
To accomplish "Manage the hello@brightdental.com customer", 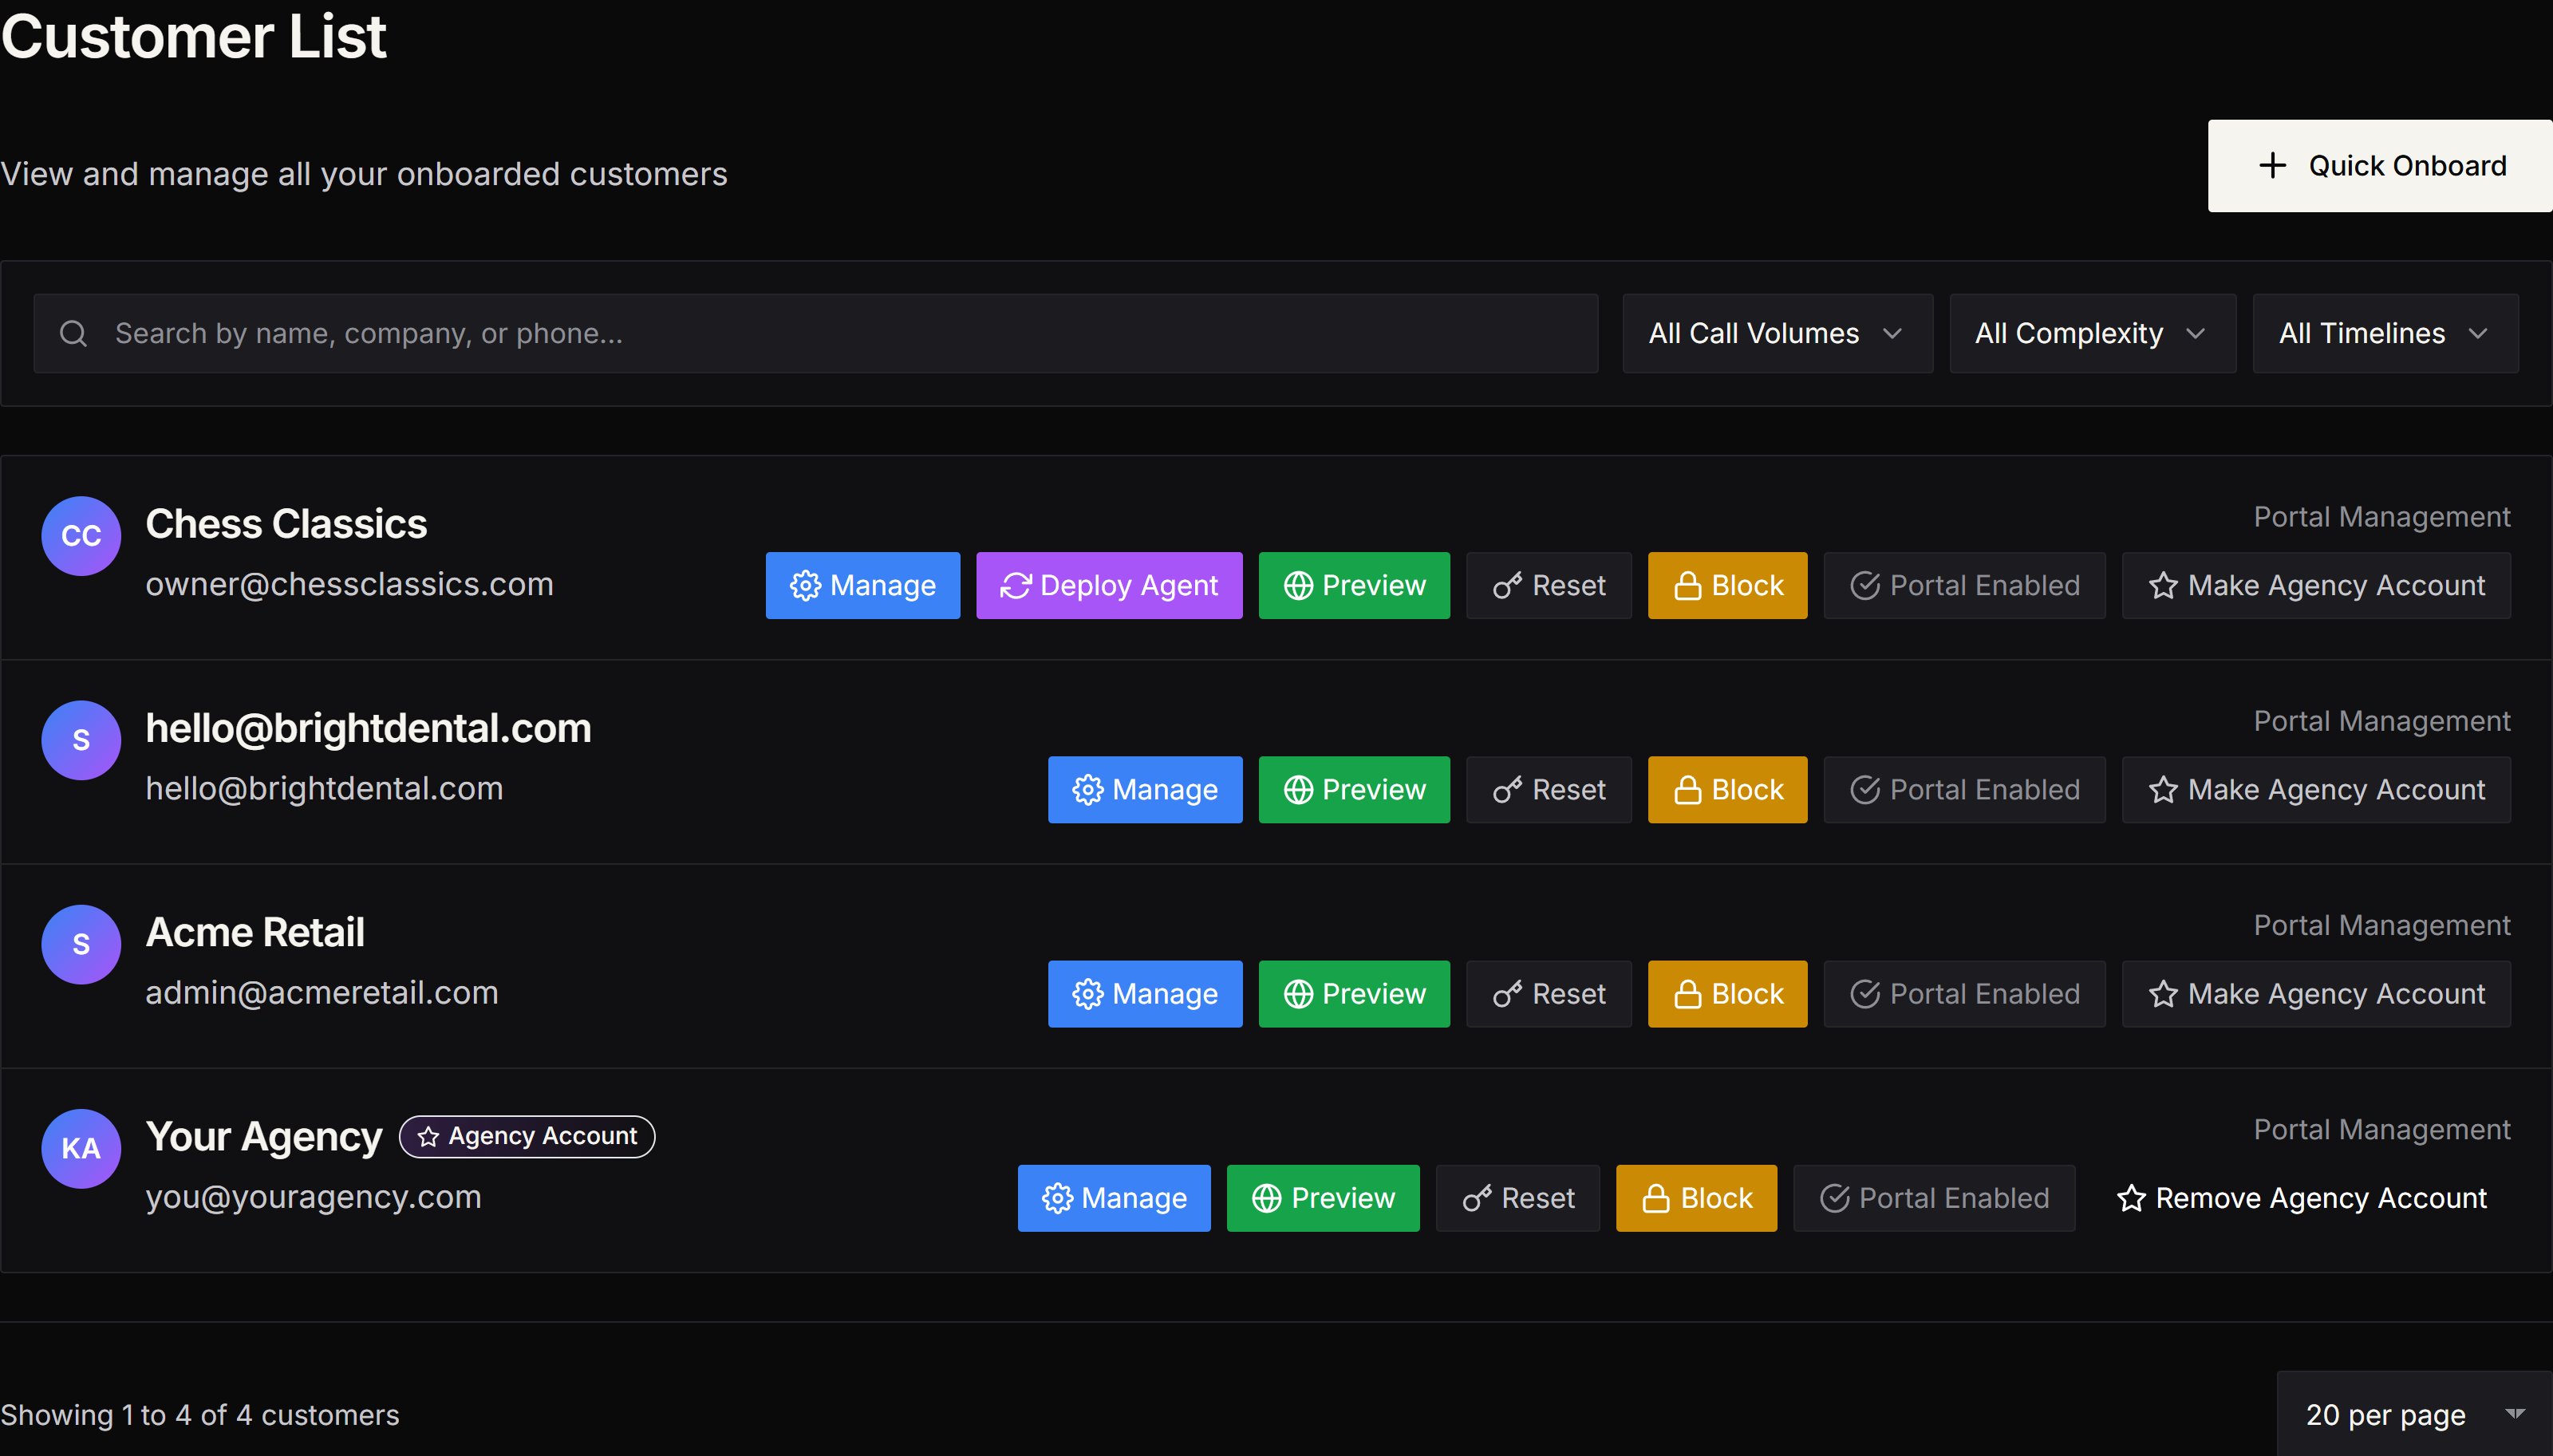I will click(1145, 789).
